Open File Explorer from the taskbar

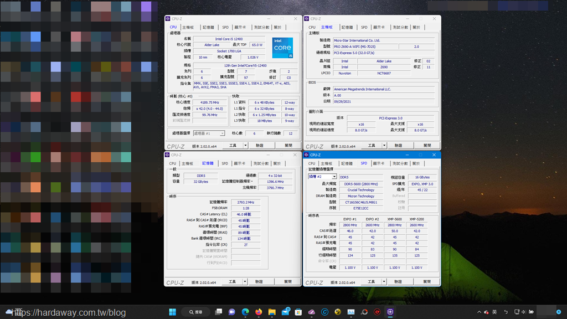tap(272, 312)
